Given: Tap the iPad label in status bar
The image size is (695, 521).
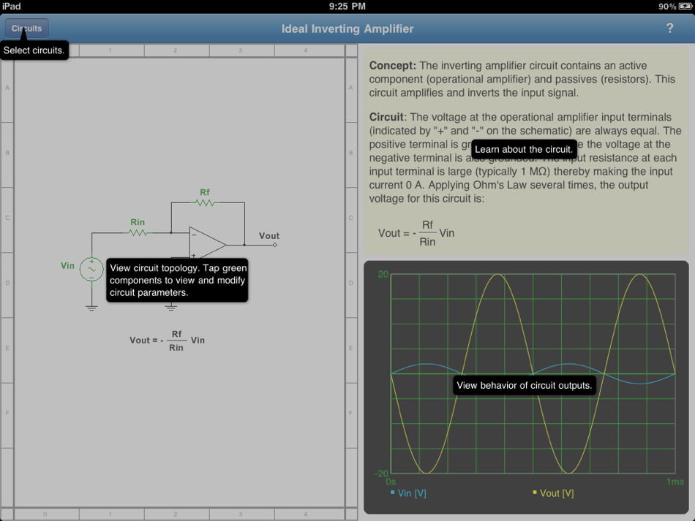Looking at the screenshot, I should click(x=11, y=6).
